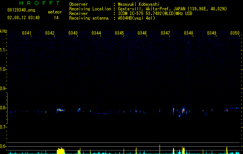This screenshot has height=154, width=243.
Task: Click the meteor count value 14
Action: pos(56,18)
